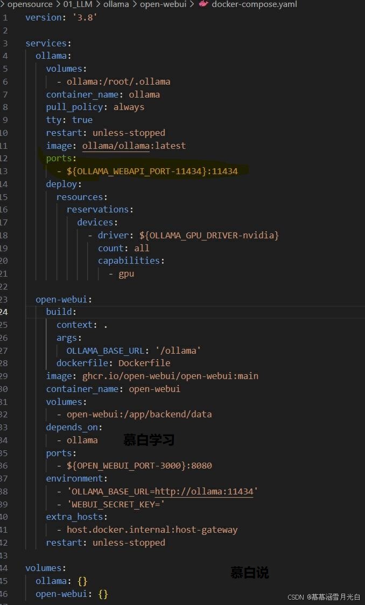
Task: Click the ghcr.io/open-webui/open-webui:main image value
Action: point(170,376)
